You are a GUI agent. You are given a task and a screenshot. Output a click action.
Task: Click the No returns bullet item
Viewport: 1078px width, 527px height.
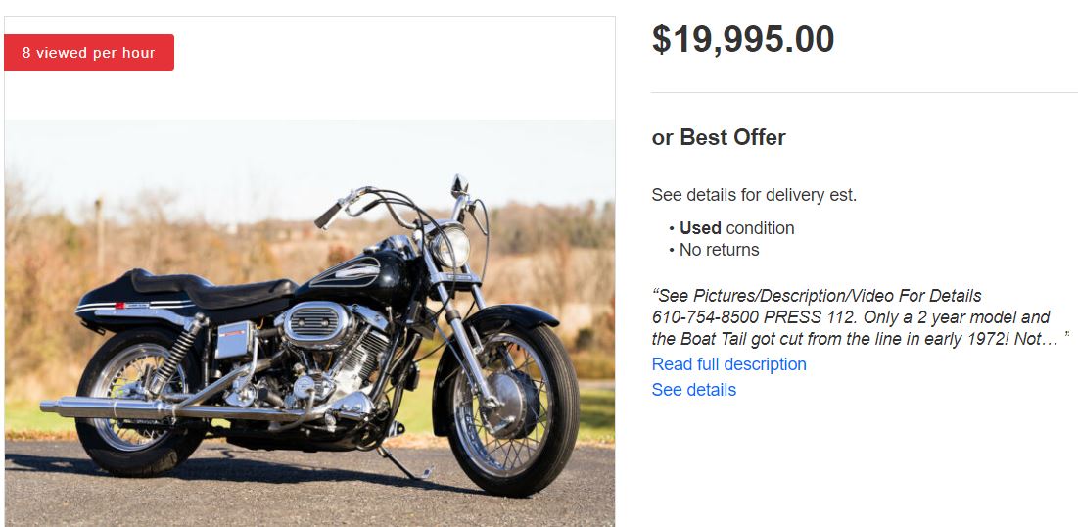tap(719, 250)
